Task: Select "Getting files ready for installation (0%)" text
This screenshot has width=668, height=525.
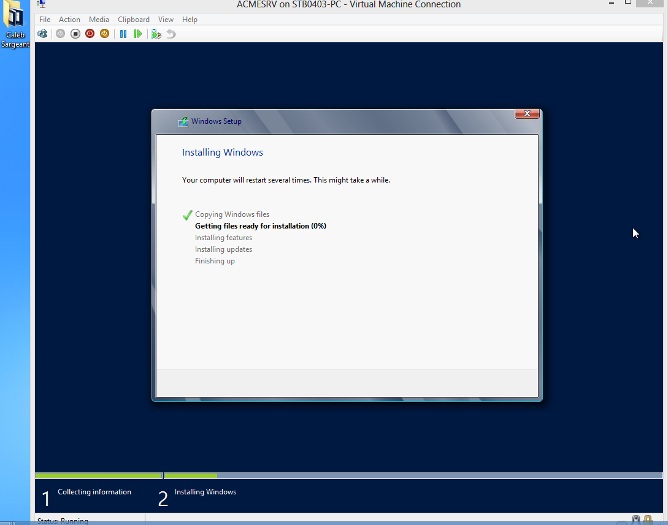Action: (x=261, y=226)
